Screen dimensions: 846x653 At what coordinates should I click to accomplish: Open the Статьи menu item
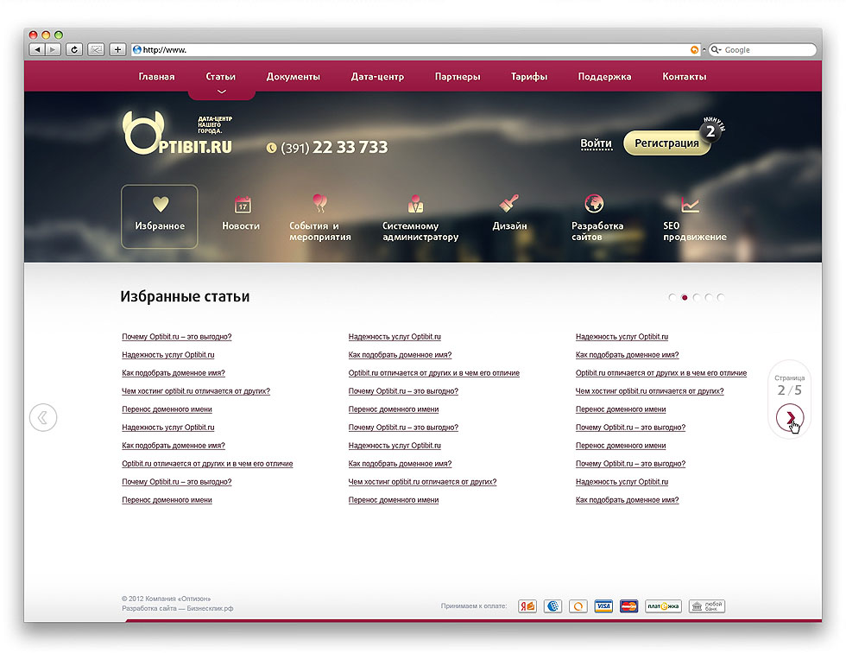pyautogui.click(x=221, y=77)
